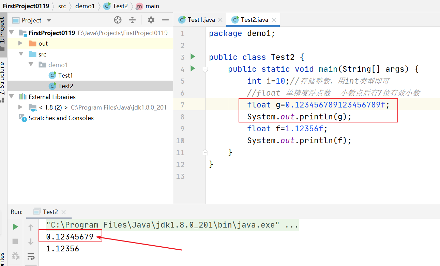Click src in the breadcrumb bar
The image size is (440, 266).
(62, 6)
